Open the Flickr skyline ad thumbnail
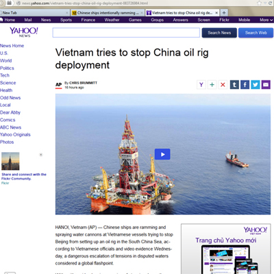Image resolution: width=274 pixels, height=274 pixels. tap(10, 161)
